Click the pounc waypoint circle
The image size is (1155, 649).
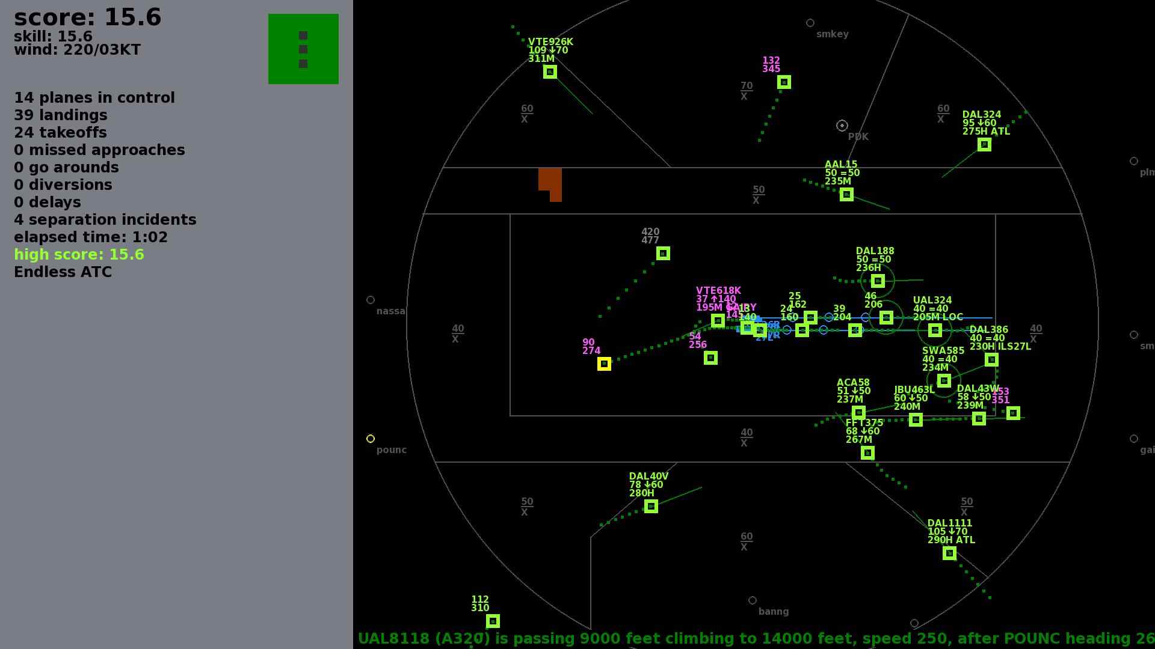[371, 439]
